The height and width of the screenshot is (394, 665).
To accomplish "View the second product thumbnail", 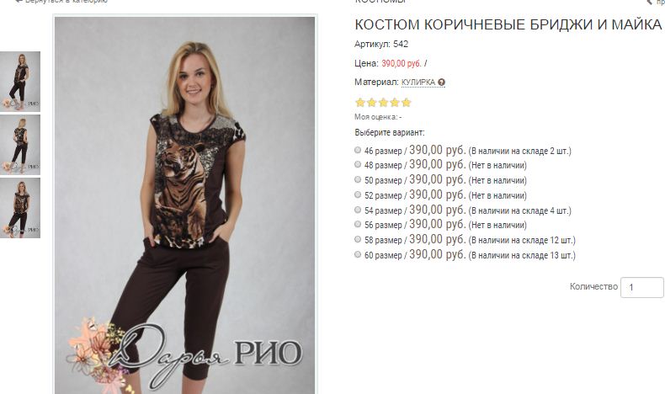I will (x=20, y=145).
